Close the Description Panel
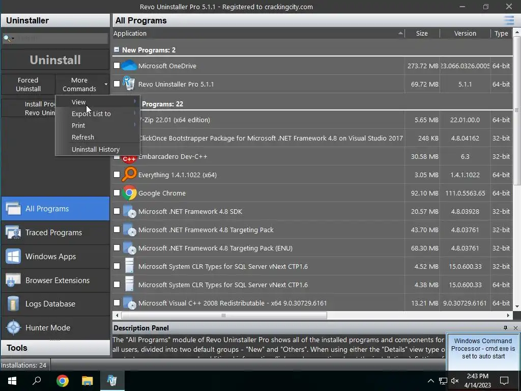Viewport: 521px width, 391px height. 515,328
